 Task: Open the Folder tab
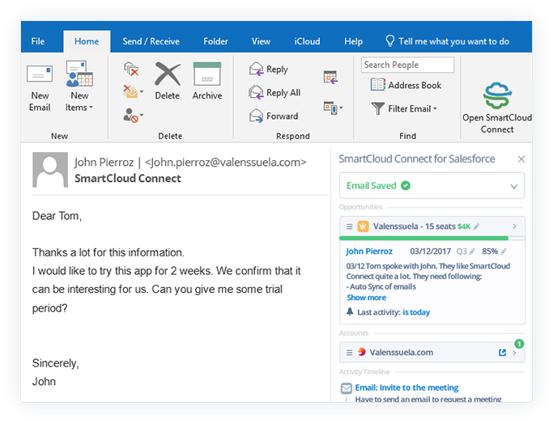[215, 41]
